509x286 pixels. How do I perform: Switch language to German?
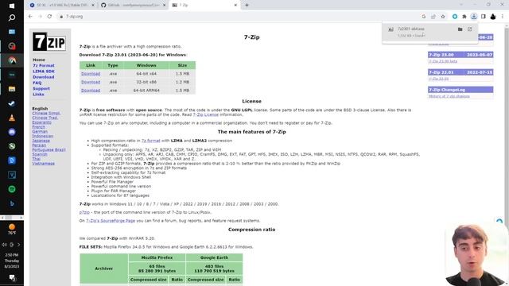click(40, 131)
